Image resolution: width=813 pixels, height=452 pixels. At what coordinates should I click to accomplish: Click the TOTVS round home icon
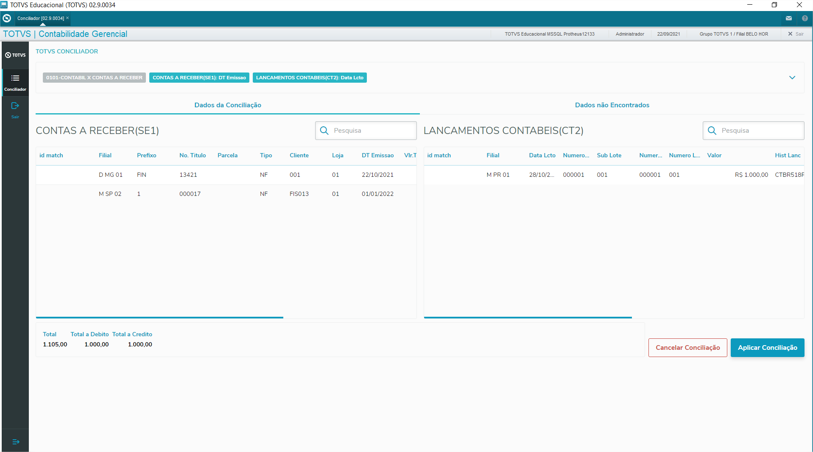click(7, 18)
